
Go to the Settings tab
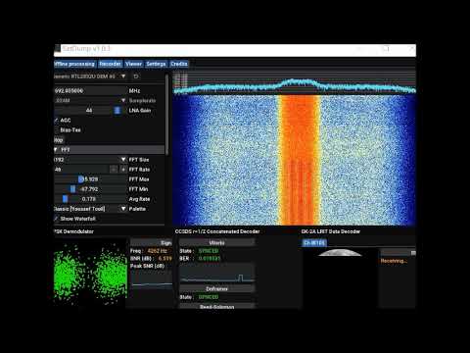coord(156,64)
